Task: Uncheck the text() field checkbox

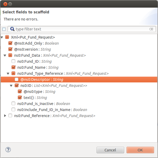Action: [20, 98]
